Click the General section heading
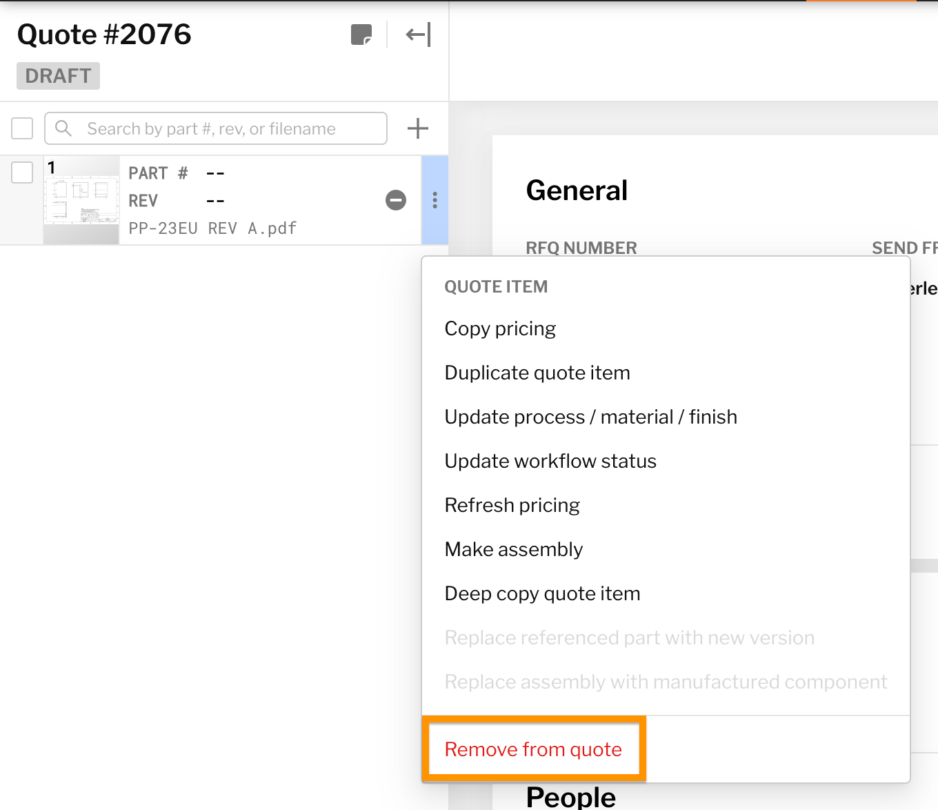Screen dimensions: 938x810 tap(577, 190)
